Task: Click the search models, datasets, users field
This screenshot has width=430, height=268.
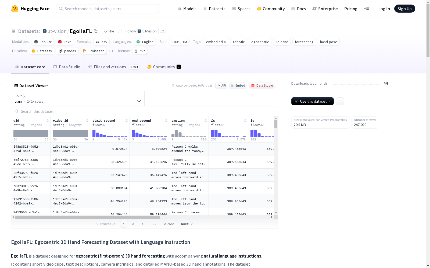Action: pos(107,9)
